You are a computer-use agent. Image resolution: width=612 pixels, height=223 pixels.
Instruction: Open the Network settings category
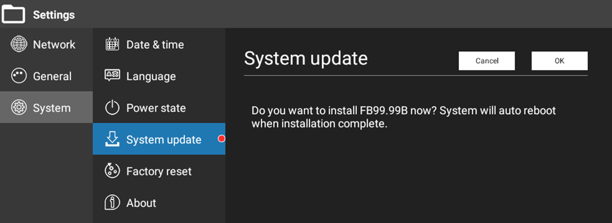(46, 44)
